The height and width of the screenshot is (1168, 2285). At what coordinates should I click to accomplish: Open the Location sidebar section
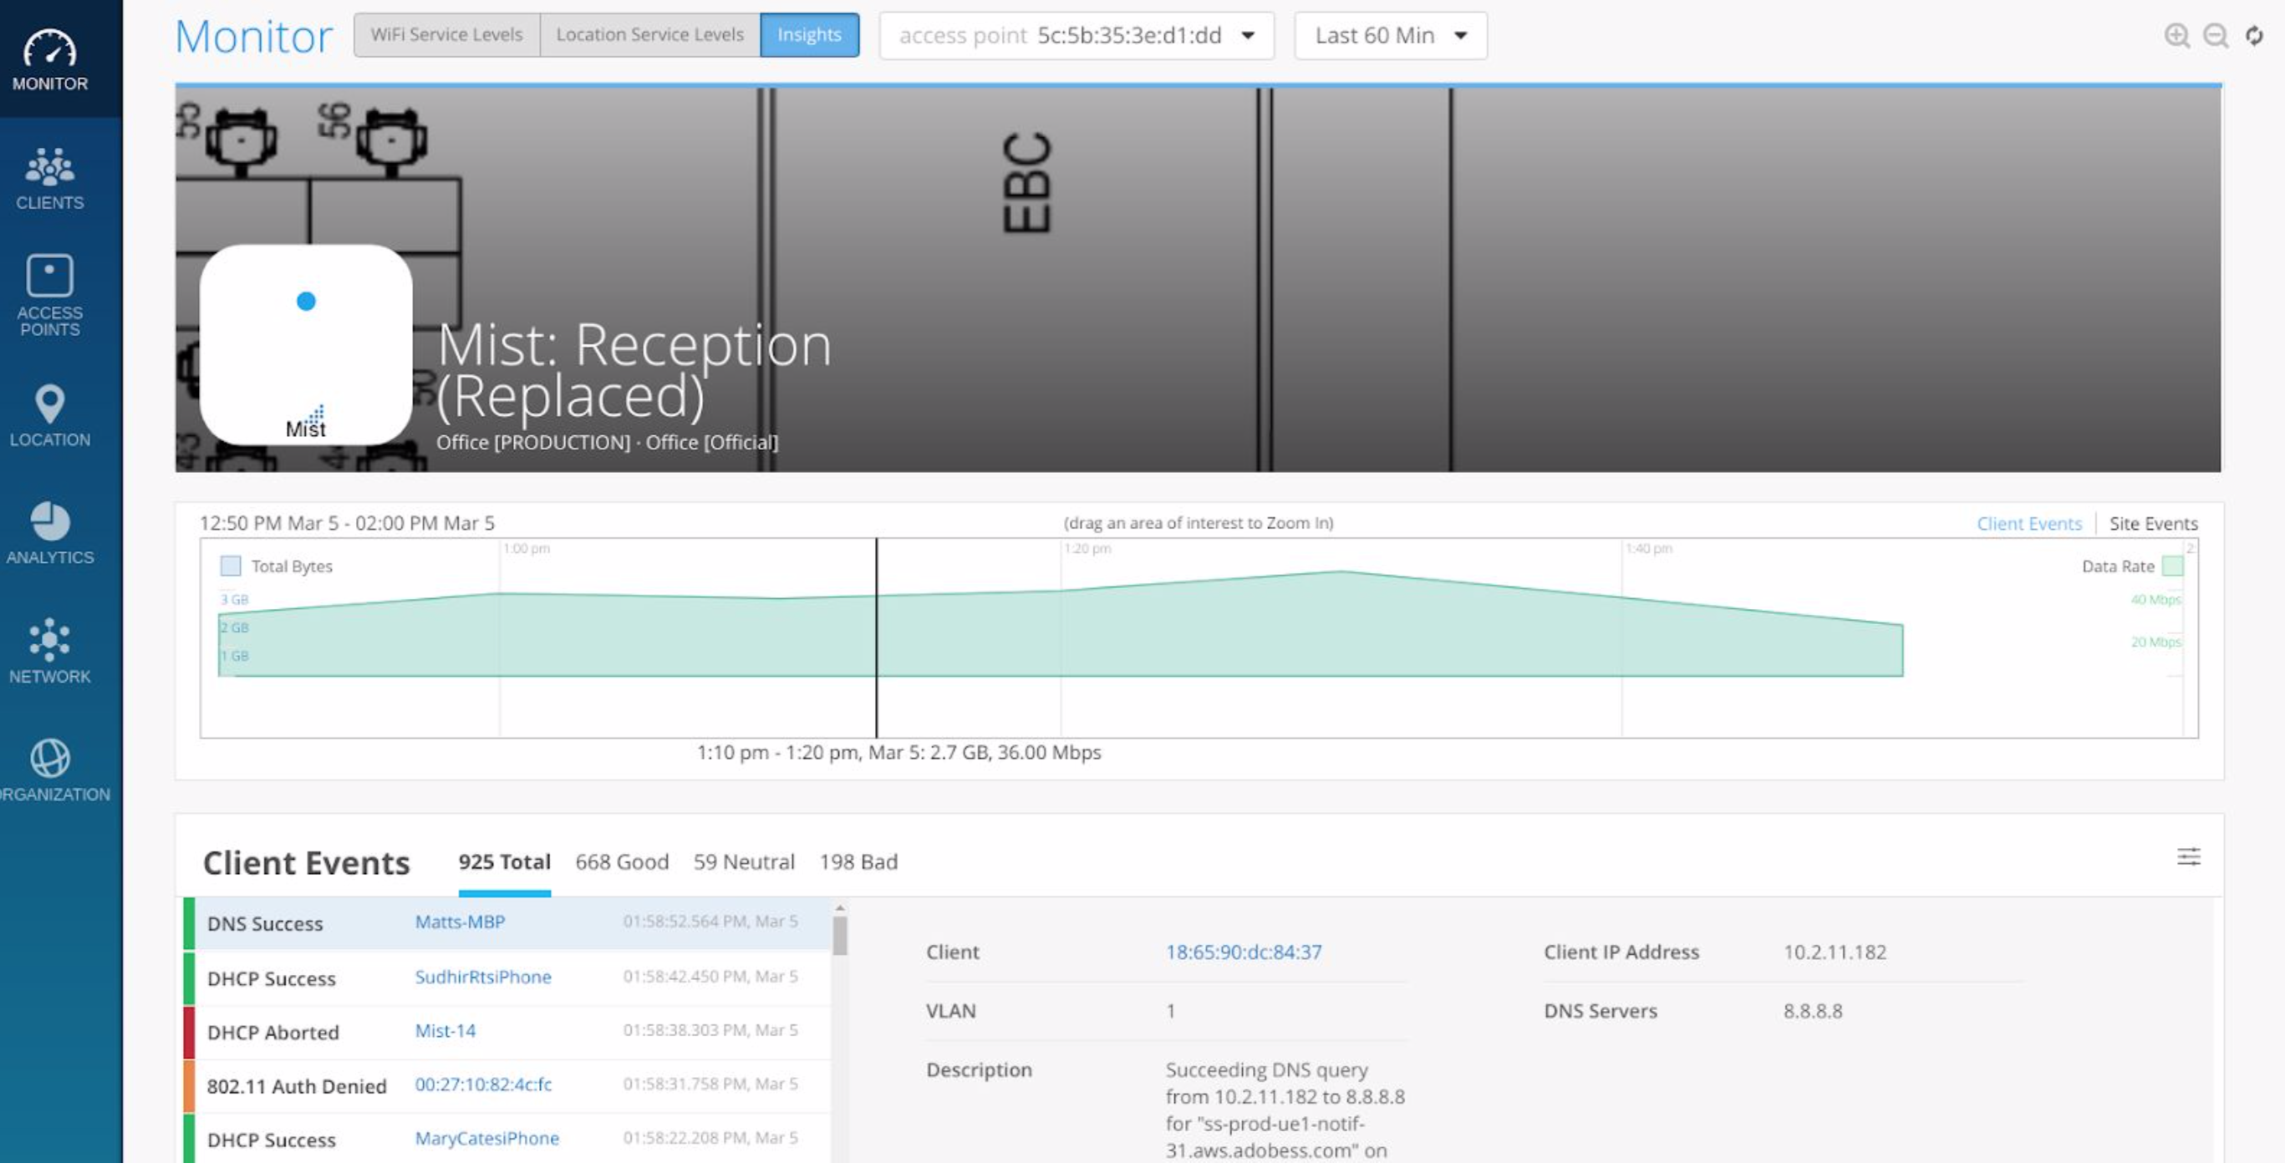pyautogui.click(x=49, y=415)
